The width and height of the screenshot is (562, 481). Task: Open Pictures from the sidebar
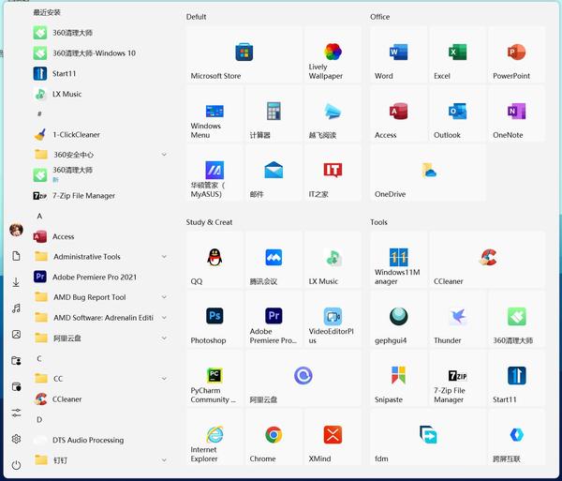pyautogui.click(x=16, y=335)
